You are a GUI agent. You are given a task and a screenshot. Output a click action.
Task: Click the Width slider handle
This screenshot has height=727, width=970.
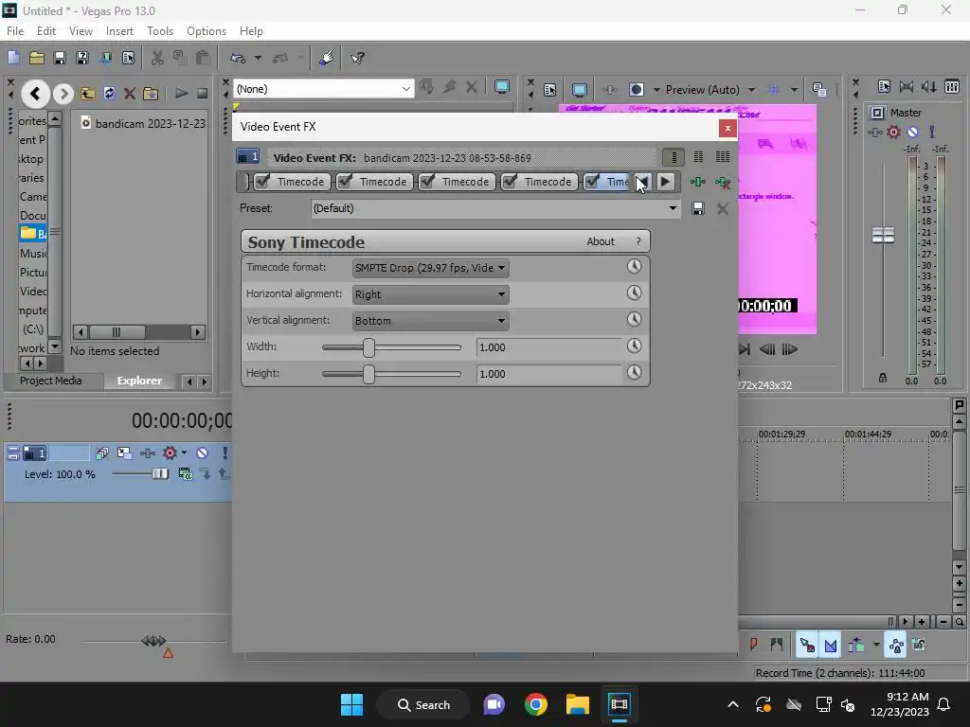click(368, 347)
